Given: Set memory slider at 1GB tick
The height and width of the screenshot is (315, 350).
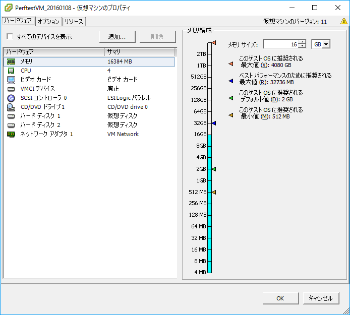Looking at the screenshot, I should (x=209, y=180).
